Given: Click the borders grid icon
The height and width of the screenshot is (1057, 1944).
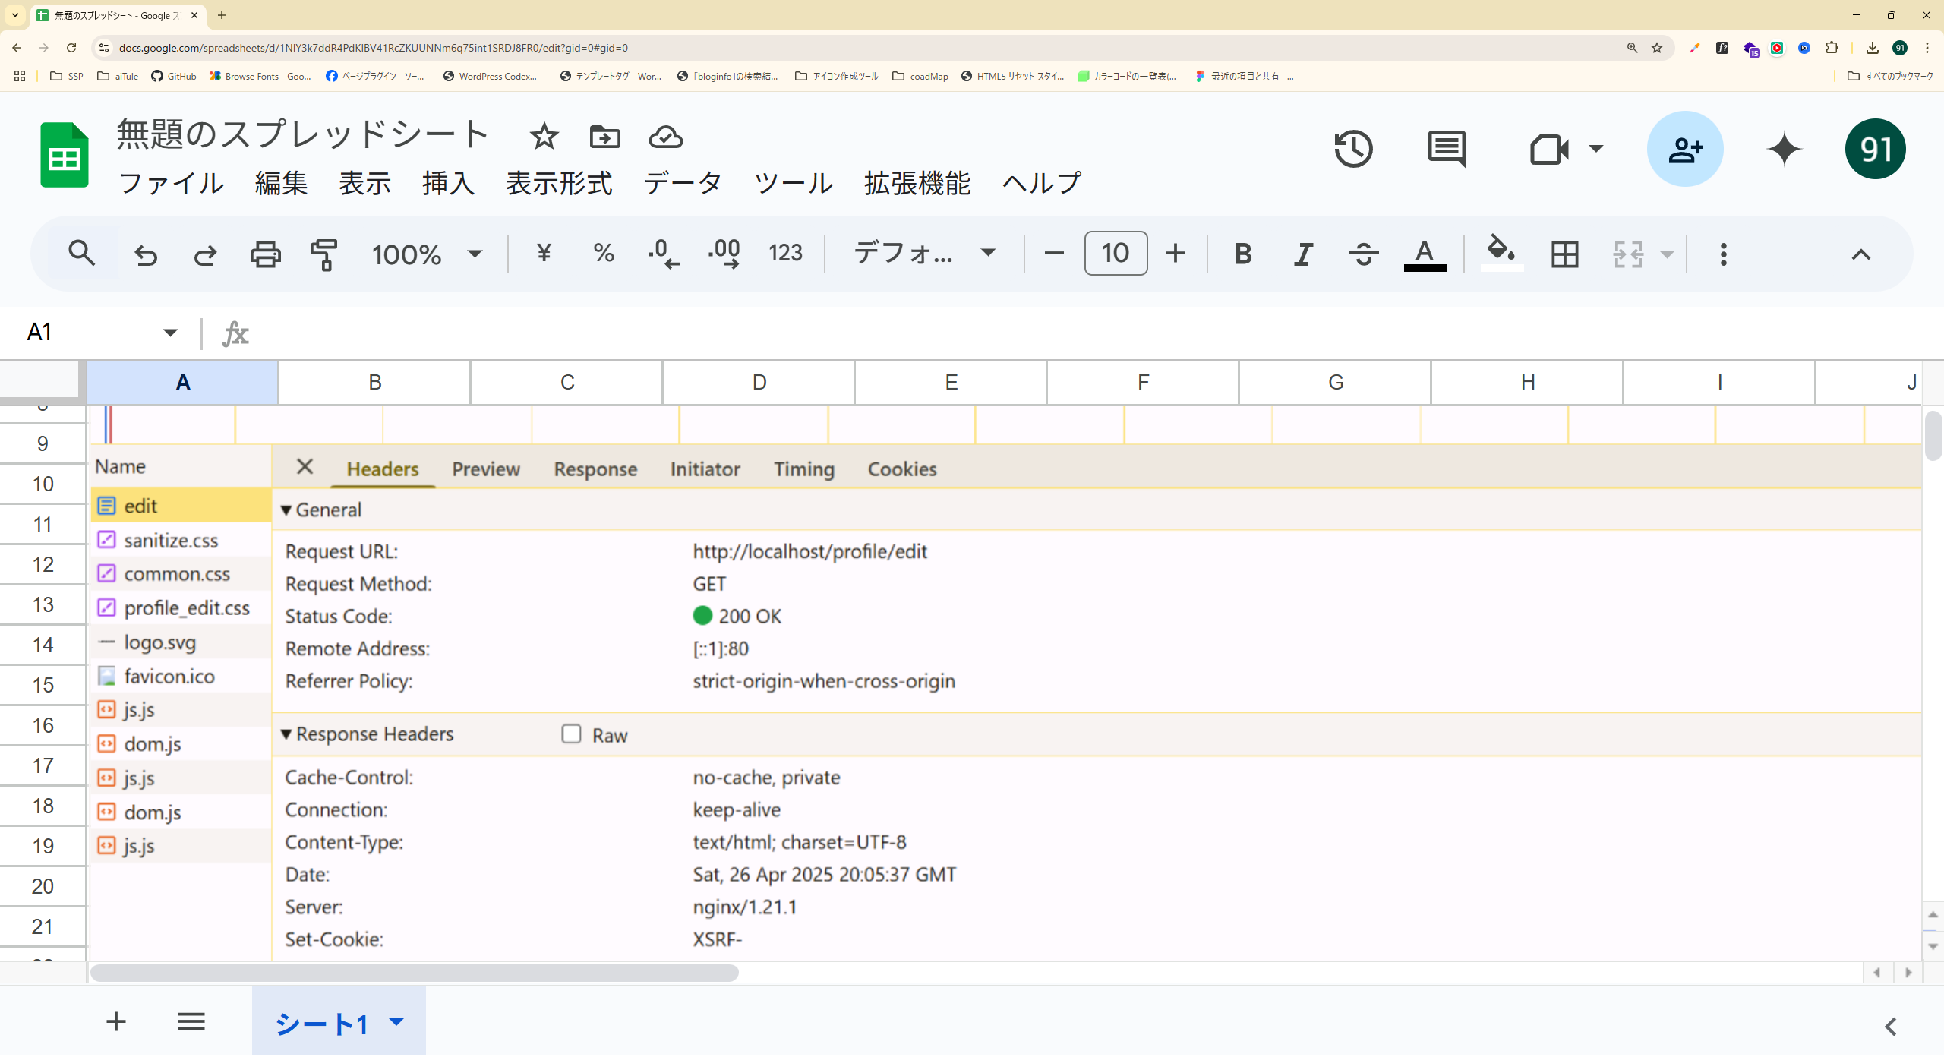Looking at the screenshot, I should [x=1564, y=254].
